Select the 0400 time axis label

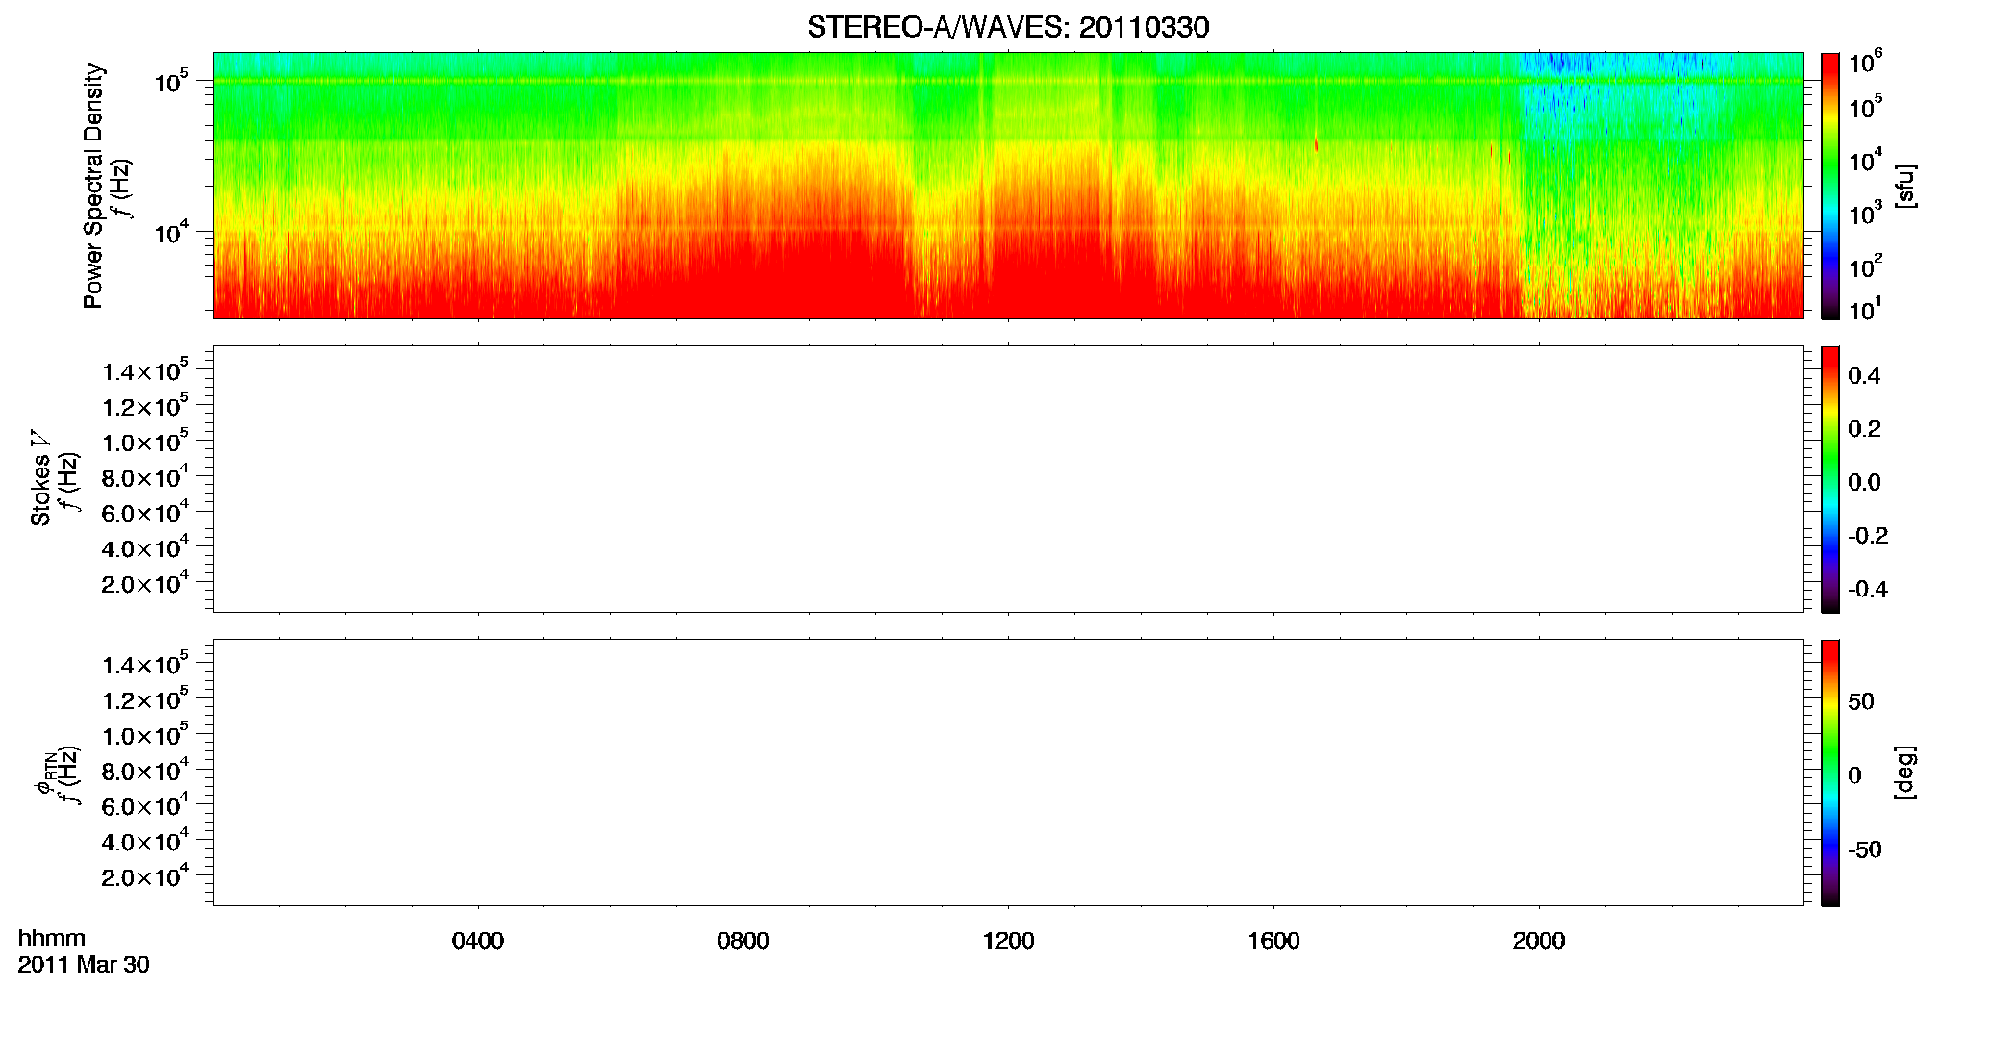477,941
